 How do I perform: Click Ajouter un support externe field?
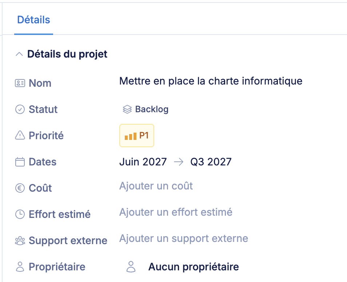click(183, 239)
